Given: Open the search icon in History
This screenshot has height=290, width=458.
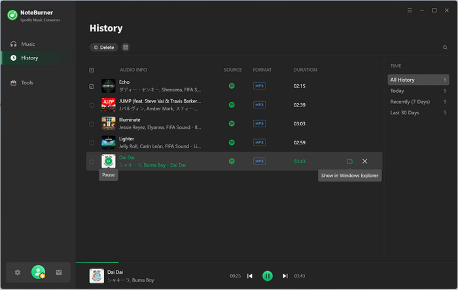Looking at the screenshot, I should tap(444, 47).
